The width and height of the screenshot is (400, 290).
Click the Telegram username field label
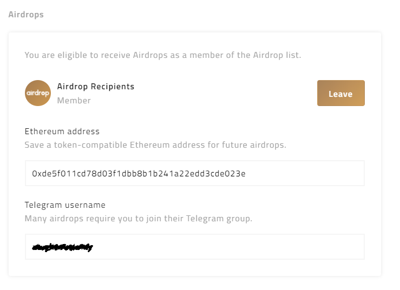coord(65,205)
